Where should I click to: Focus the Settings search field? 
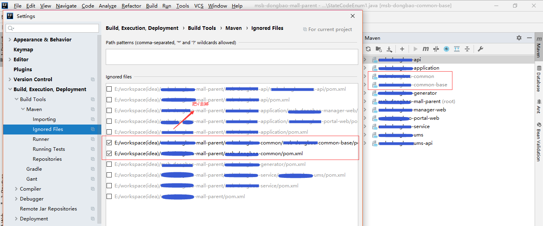52,28
